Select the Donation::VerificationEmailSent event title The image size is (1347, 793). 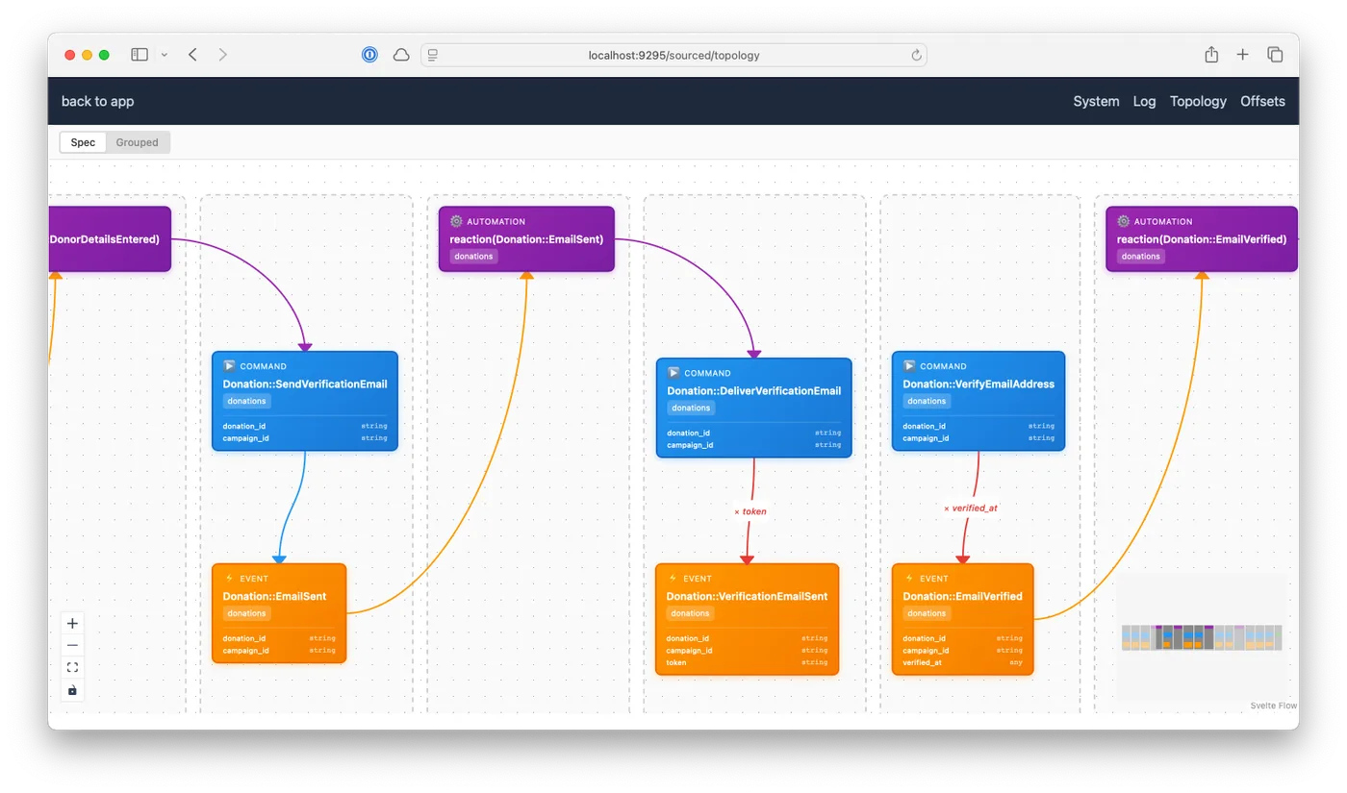point(747,596)
